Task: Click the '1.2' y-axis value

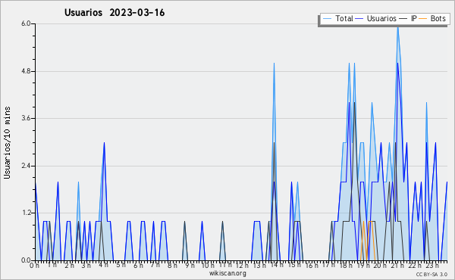Action: coord(26,213)
